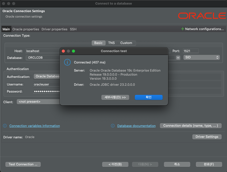Viewport: 227px width, 172px height.
Task: Open the SSH tab
Action: (x=73, y=29)
